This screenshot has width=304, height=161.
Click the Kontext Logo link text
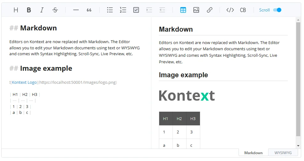(x=24, y=82)
